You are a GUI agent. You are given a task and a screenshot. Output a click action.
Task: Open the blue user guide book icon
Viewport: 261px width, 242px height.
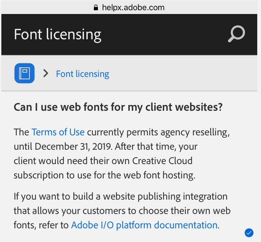coord(25,73)
